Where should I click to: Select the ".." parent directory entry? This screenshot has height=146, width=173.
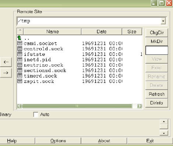click(x=27, y=39)
